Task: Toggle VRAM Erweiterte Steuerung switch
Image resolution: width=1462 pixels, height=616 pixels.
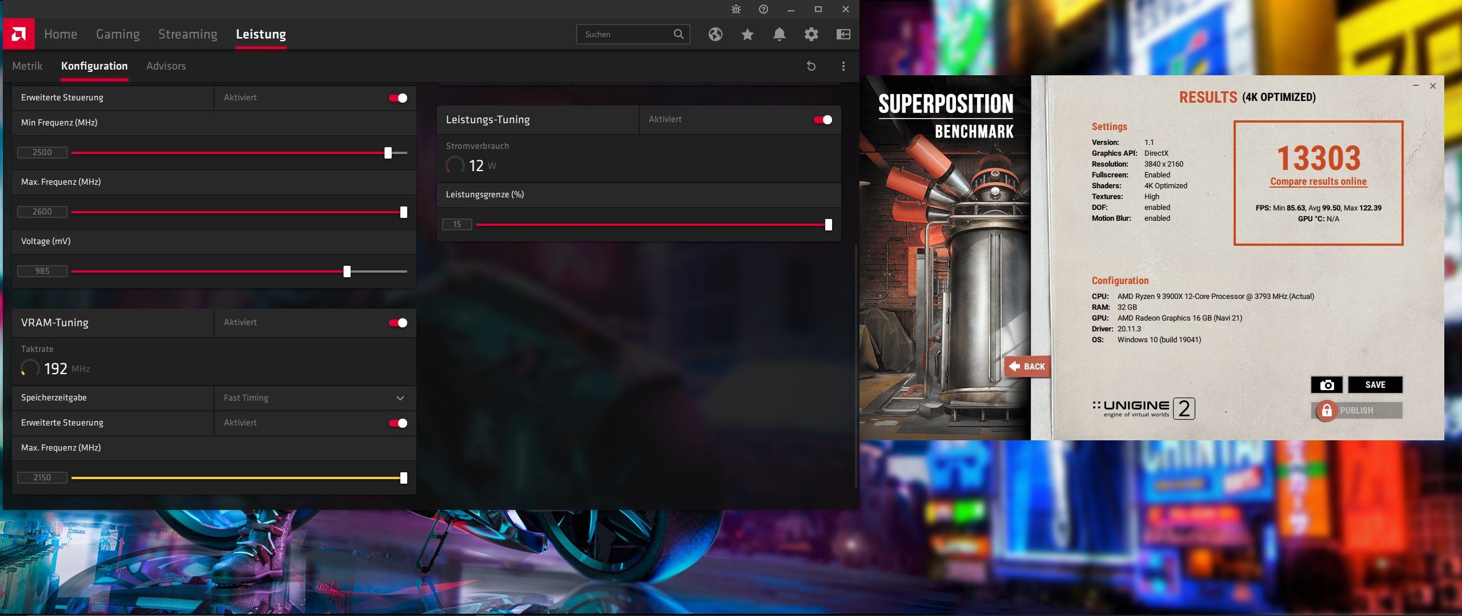Action: click(398, 423)
